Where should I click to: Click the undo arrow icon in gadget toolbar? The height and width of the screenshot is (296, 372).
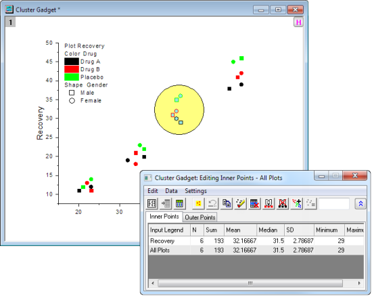[x=212, y=204]
